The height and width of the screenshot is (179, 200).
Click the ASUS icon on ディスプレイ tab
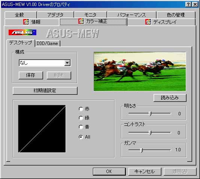tap(148, 22)
